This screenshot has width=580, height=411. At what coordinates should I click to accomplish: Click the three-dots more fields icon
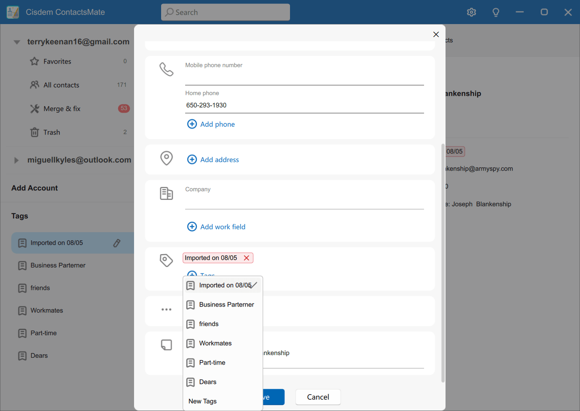point(166,310)
